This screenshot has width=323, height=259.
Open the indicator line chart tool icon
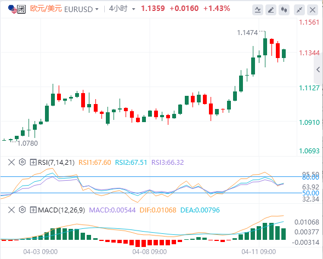tap(258, 10)
